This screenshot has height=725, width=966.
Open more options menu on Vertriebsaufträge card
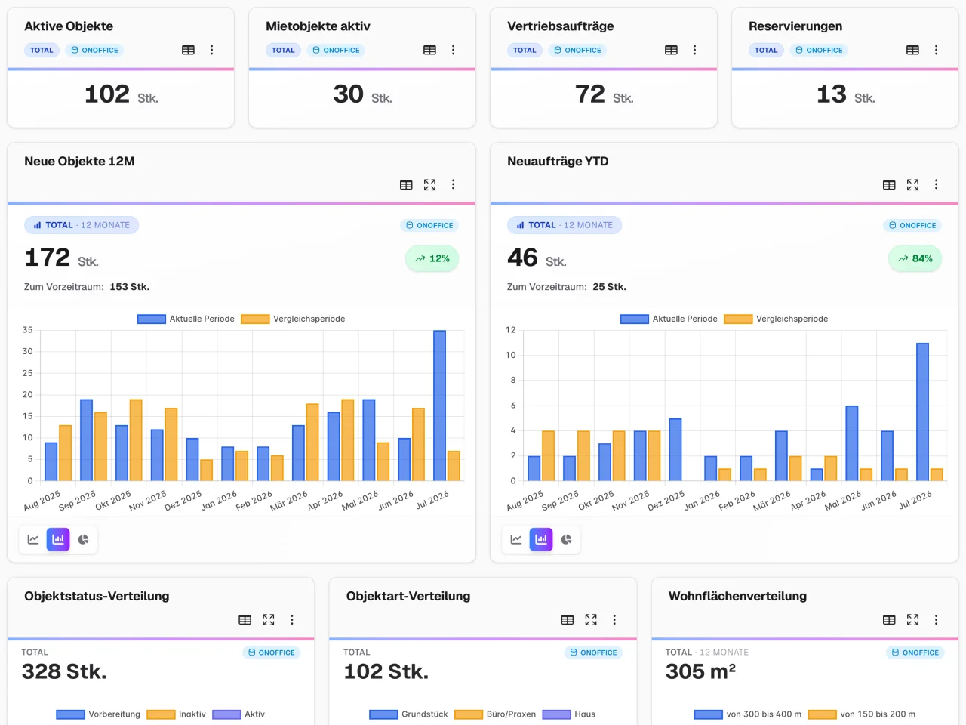(694, 50)
